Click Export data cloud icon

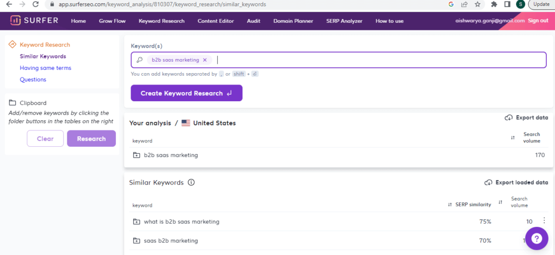[508, 118]
